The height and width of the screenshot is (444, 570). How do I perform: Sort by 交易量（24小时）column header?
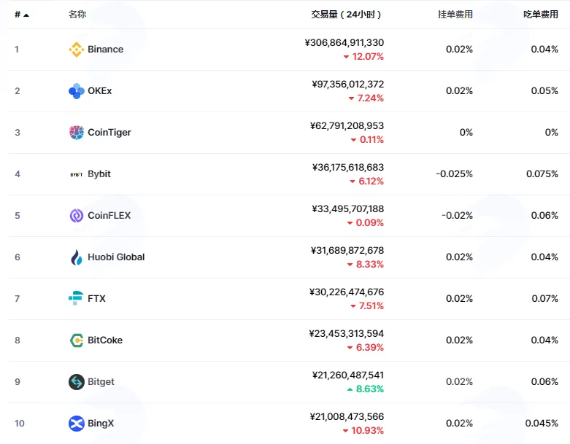[x=346, y=15]
